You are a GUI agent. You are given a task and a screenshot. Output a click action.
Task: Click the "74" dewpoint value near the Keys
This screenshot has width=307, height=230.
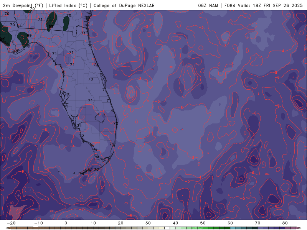[81, 174]
